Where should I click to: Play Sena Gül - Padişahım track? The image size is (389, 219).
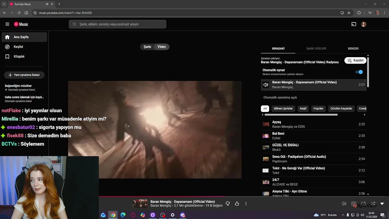tap(314, 159)
